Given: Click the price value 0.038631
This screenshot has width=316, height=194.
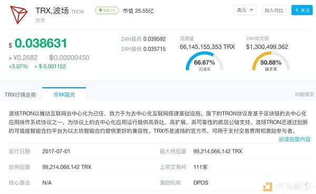Looking at the screenshot, I should coord(41,43).
